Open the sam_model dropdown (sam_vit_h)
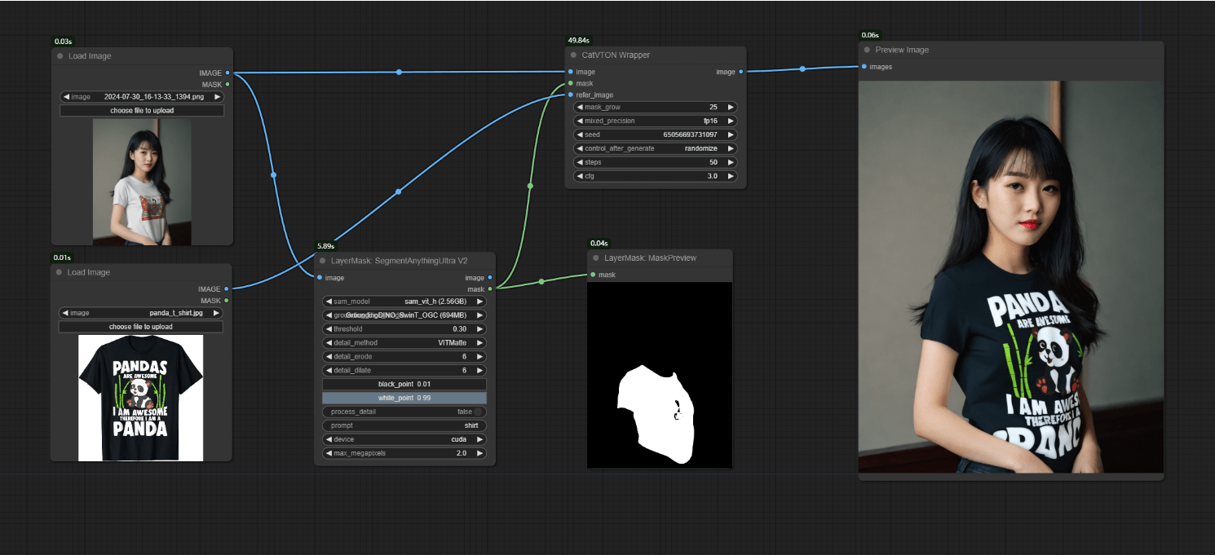 point(404,302)
